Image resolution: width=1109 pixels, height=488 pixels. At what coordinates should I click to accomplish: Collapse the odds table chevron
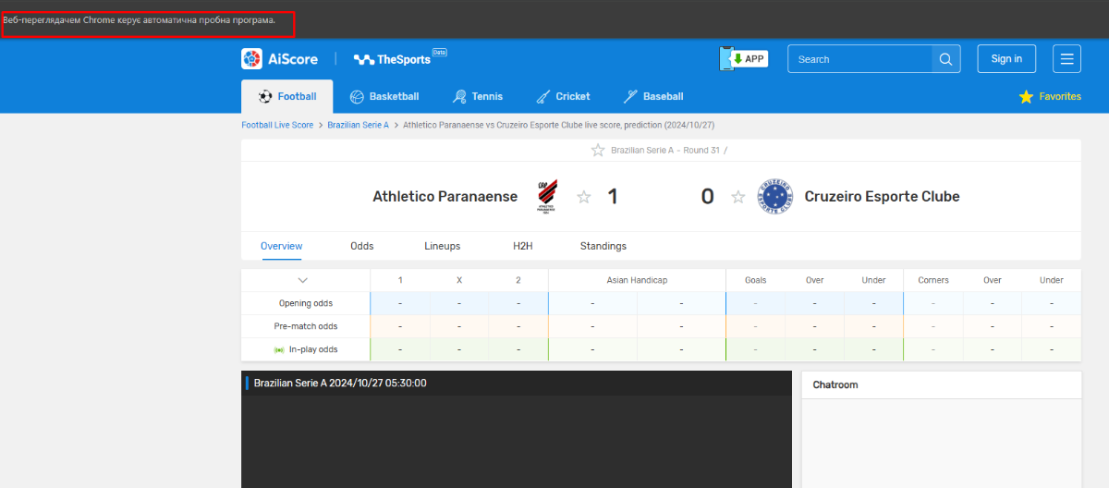point(303,280)
